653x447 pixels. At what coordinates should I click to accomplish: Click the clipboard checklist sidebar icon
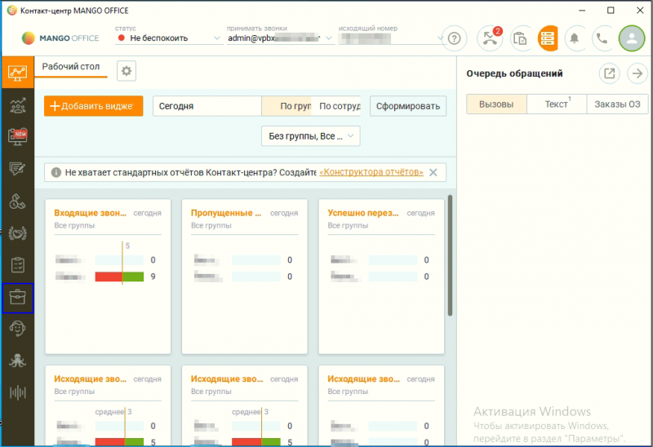coord(17,265)
